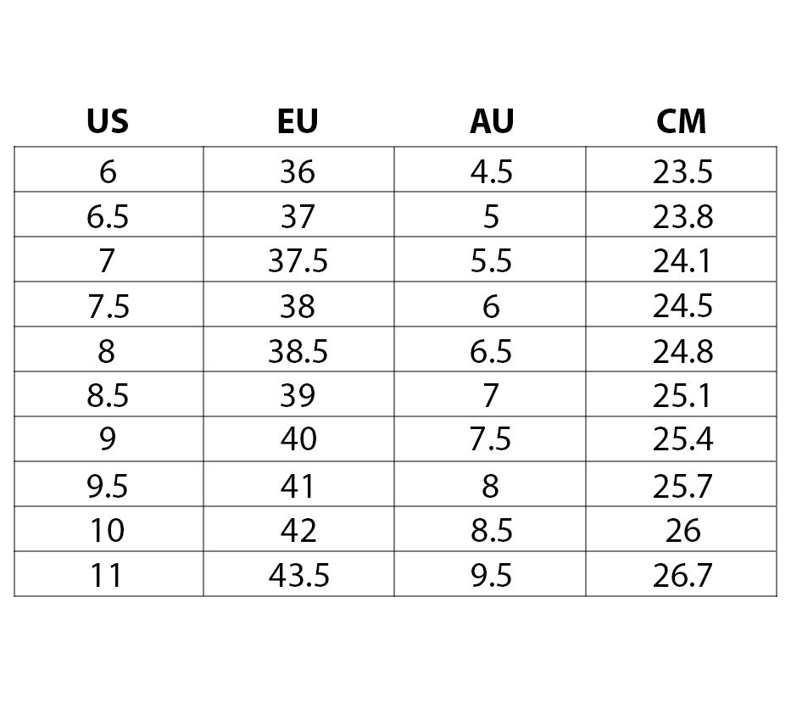Image resolution: width=791 pixels, height=703 pixels.
Task: Click the AU size 4.5 cell
Action: pyautogui.click(x=492, y=171)
